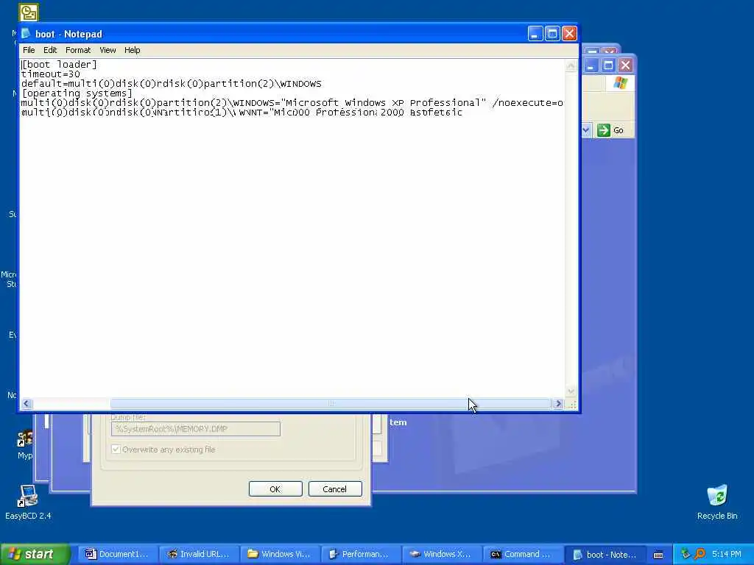
Task: Open the Recycle Bin desktop icon
Action: tap(717, 502)
